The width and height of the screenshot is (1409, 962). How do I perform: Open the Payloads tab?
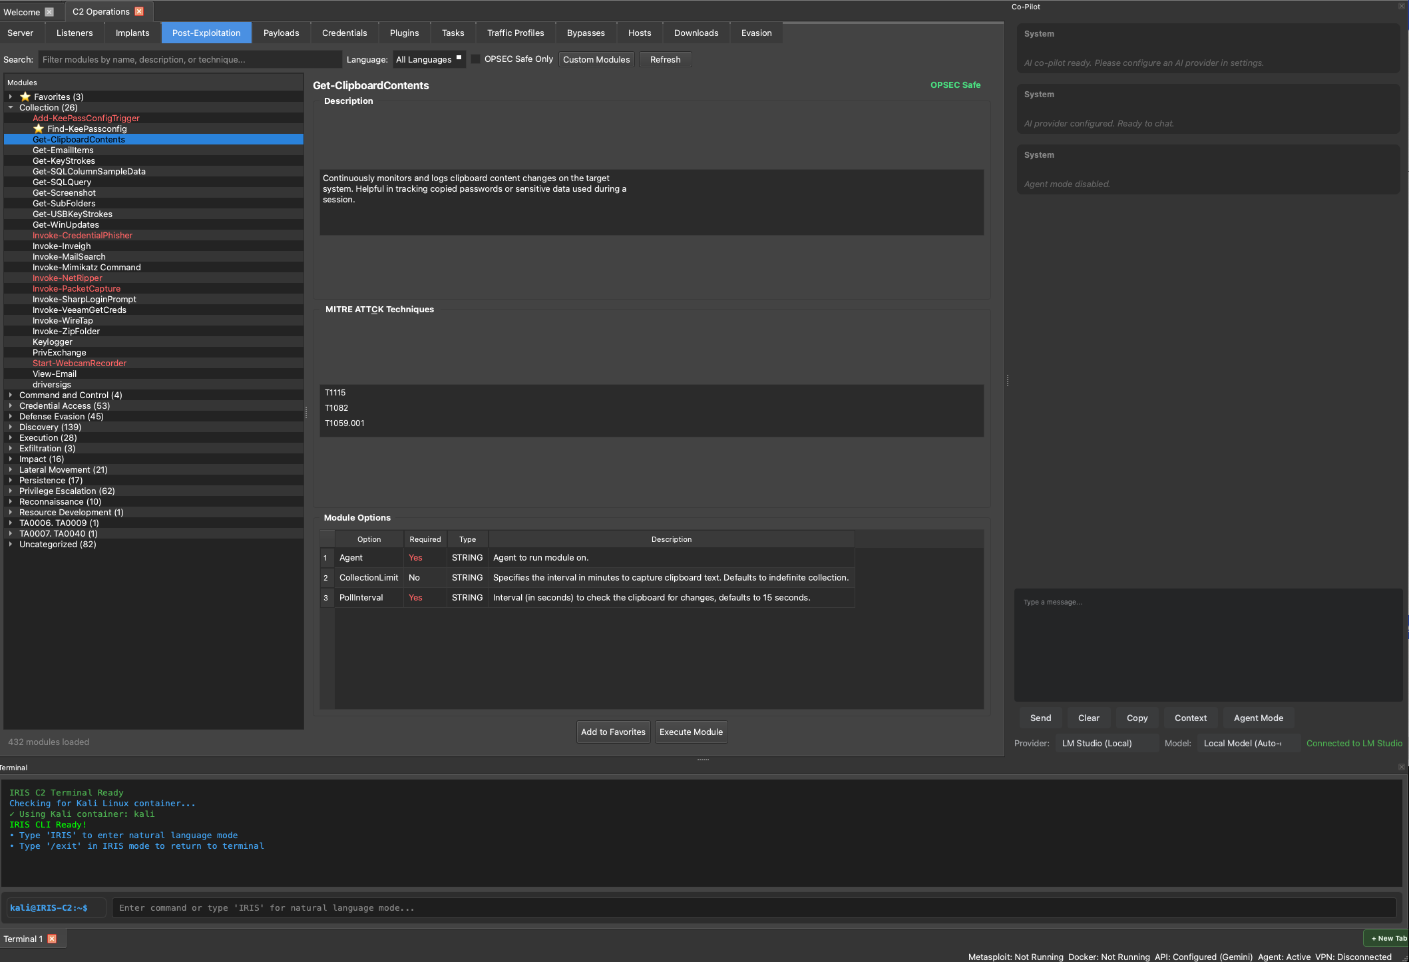282,33
